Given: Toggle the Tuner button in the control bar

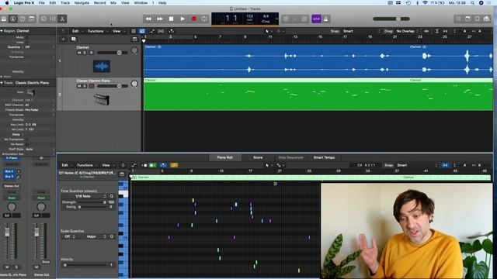Looking at the screenshot, I should tap(295, 19).
